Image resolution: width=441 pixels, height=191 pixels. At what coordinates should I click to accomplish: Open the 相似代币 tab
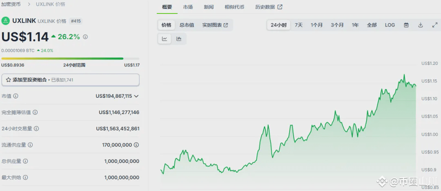point(234,7)
